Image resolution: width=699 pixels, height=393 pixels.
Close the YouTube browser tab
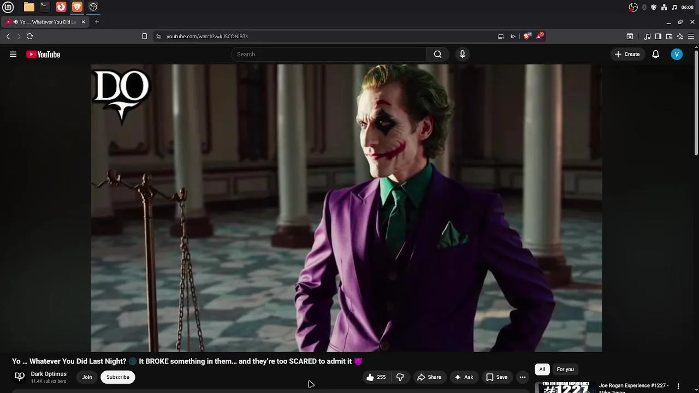83,22
